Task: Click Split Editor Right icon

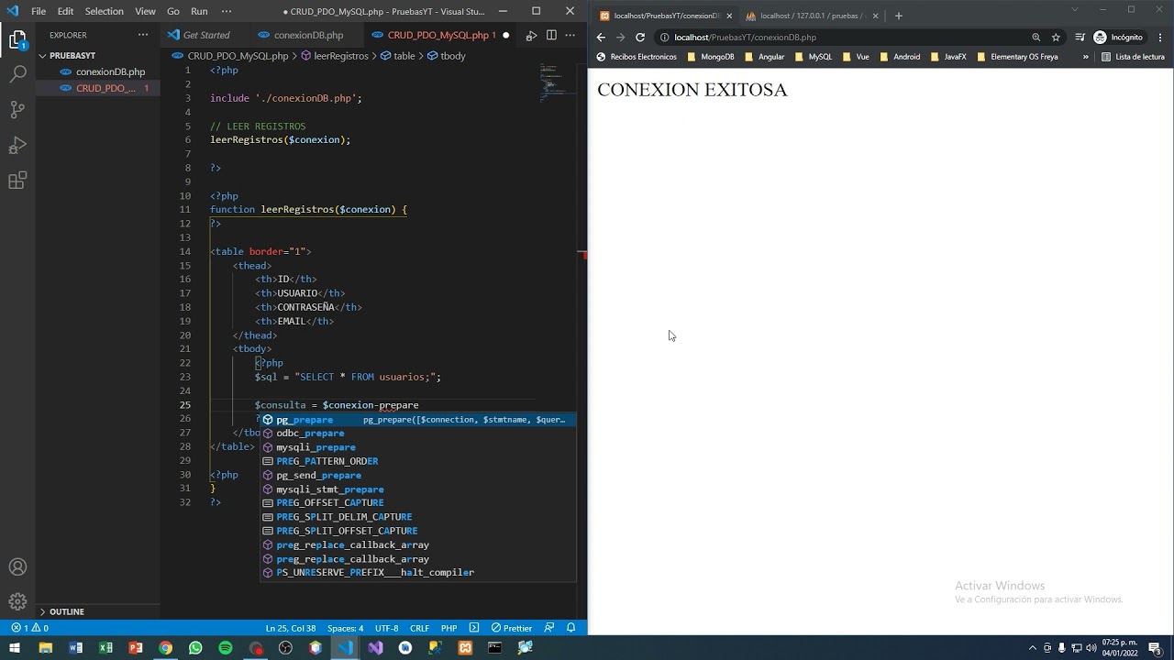Action: click(x=551, y=35)
